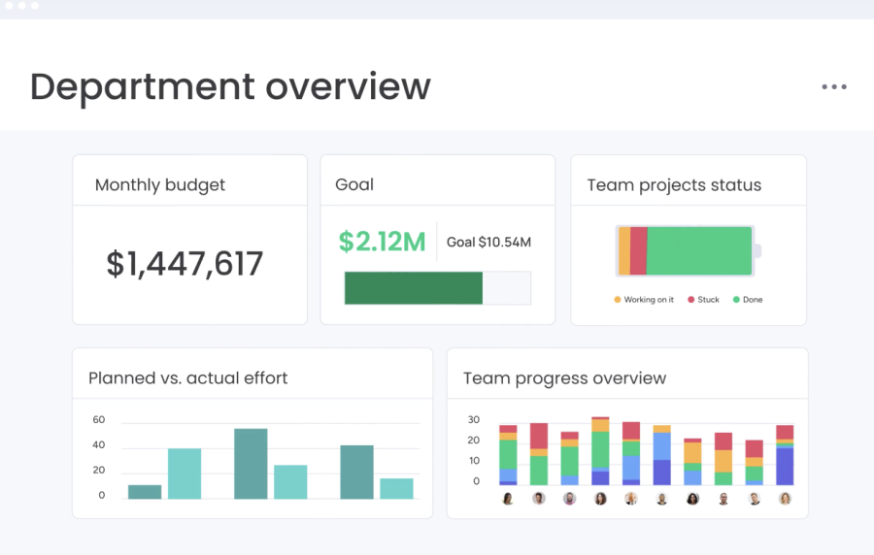Click the shortest dark teal effort bar
The width and height of the screenshot is (874, 555).
[145, 492]
